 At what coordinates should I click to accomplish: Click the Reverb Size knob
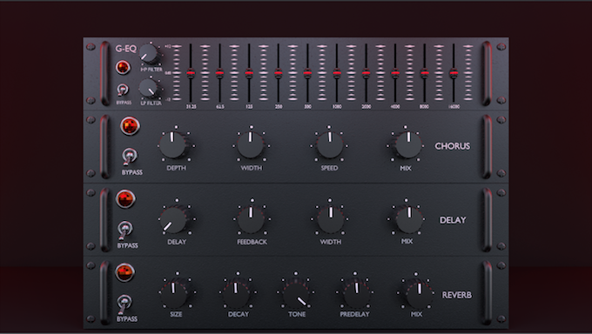(174, 294)
